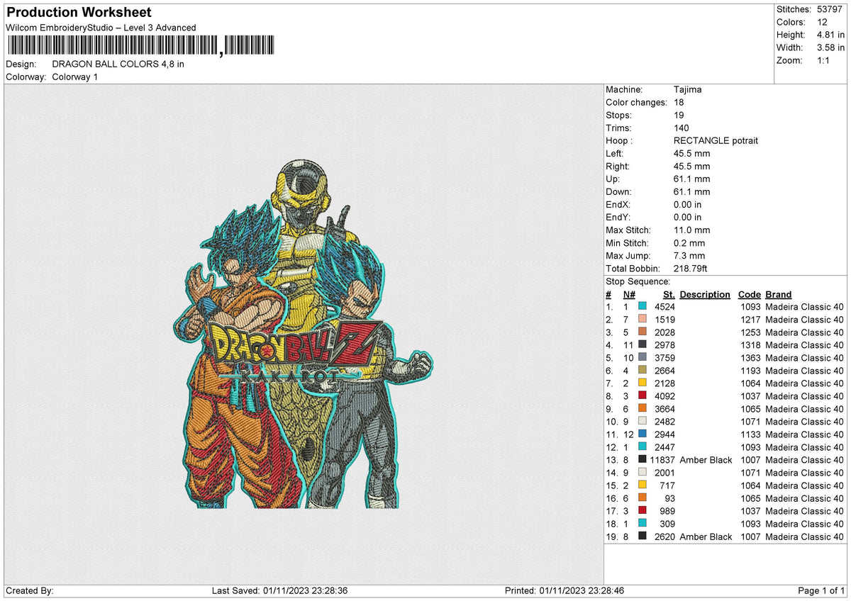Viewport: 851px width, 601px height.
Task: Select stitch count 93 in stop 16
Action: pos(670,498)
